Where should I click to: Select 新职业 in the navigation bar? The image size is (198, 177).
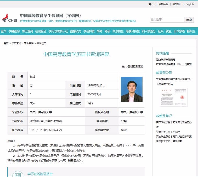191,31
